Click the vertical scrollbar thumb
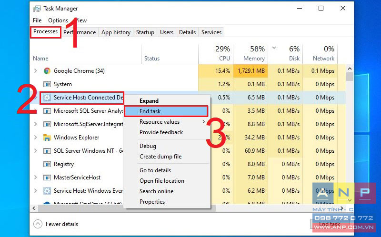The image size is (381, 237). point(350,77)
